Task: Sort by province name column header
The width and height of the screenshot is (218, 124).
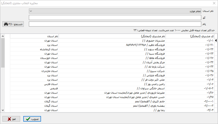Action: tap(35, 36)
